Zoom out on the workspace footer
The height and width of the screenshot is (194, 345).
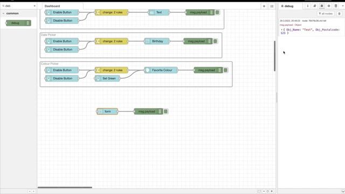(264, 191)
